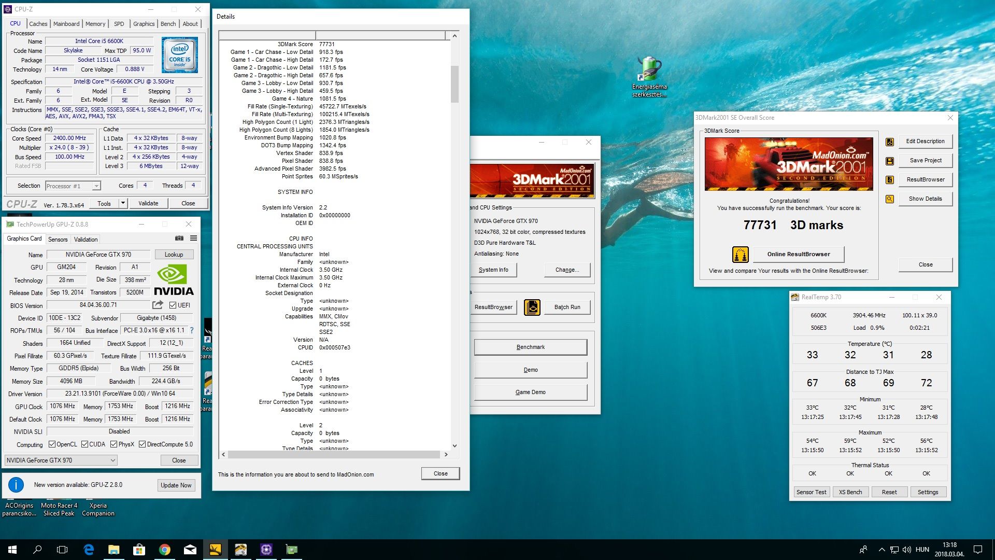Click Update Now for GPU-Z
Viewport: 995px width, 560px height.
(176, 485)
